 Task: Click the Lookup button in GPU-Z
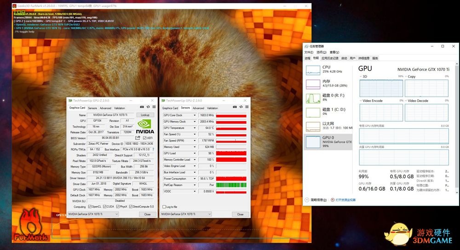tap(145, 115)
